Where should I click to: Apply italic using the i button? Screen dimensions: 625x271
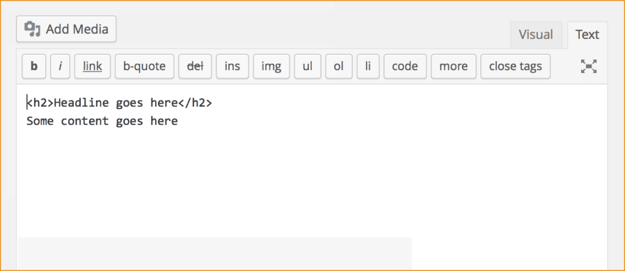point(60,66)
